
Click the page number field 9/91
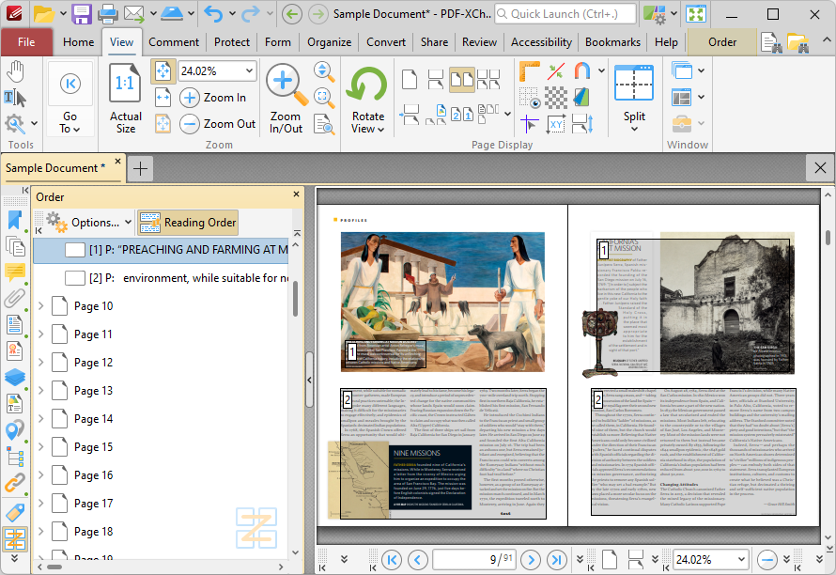coord(473,560)
